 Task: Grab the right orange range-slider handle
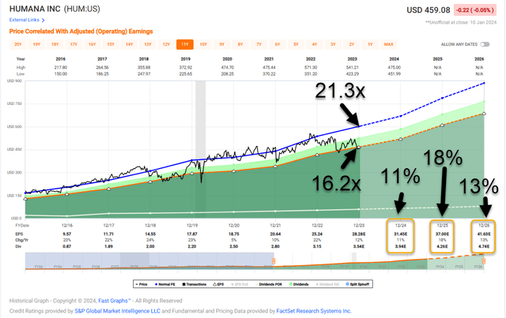484,260
